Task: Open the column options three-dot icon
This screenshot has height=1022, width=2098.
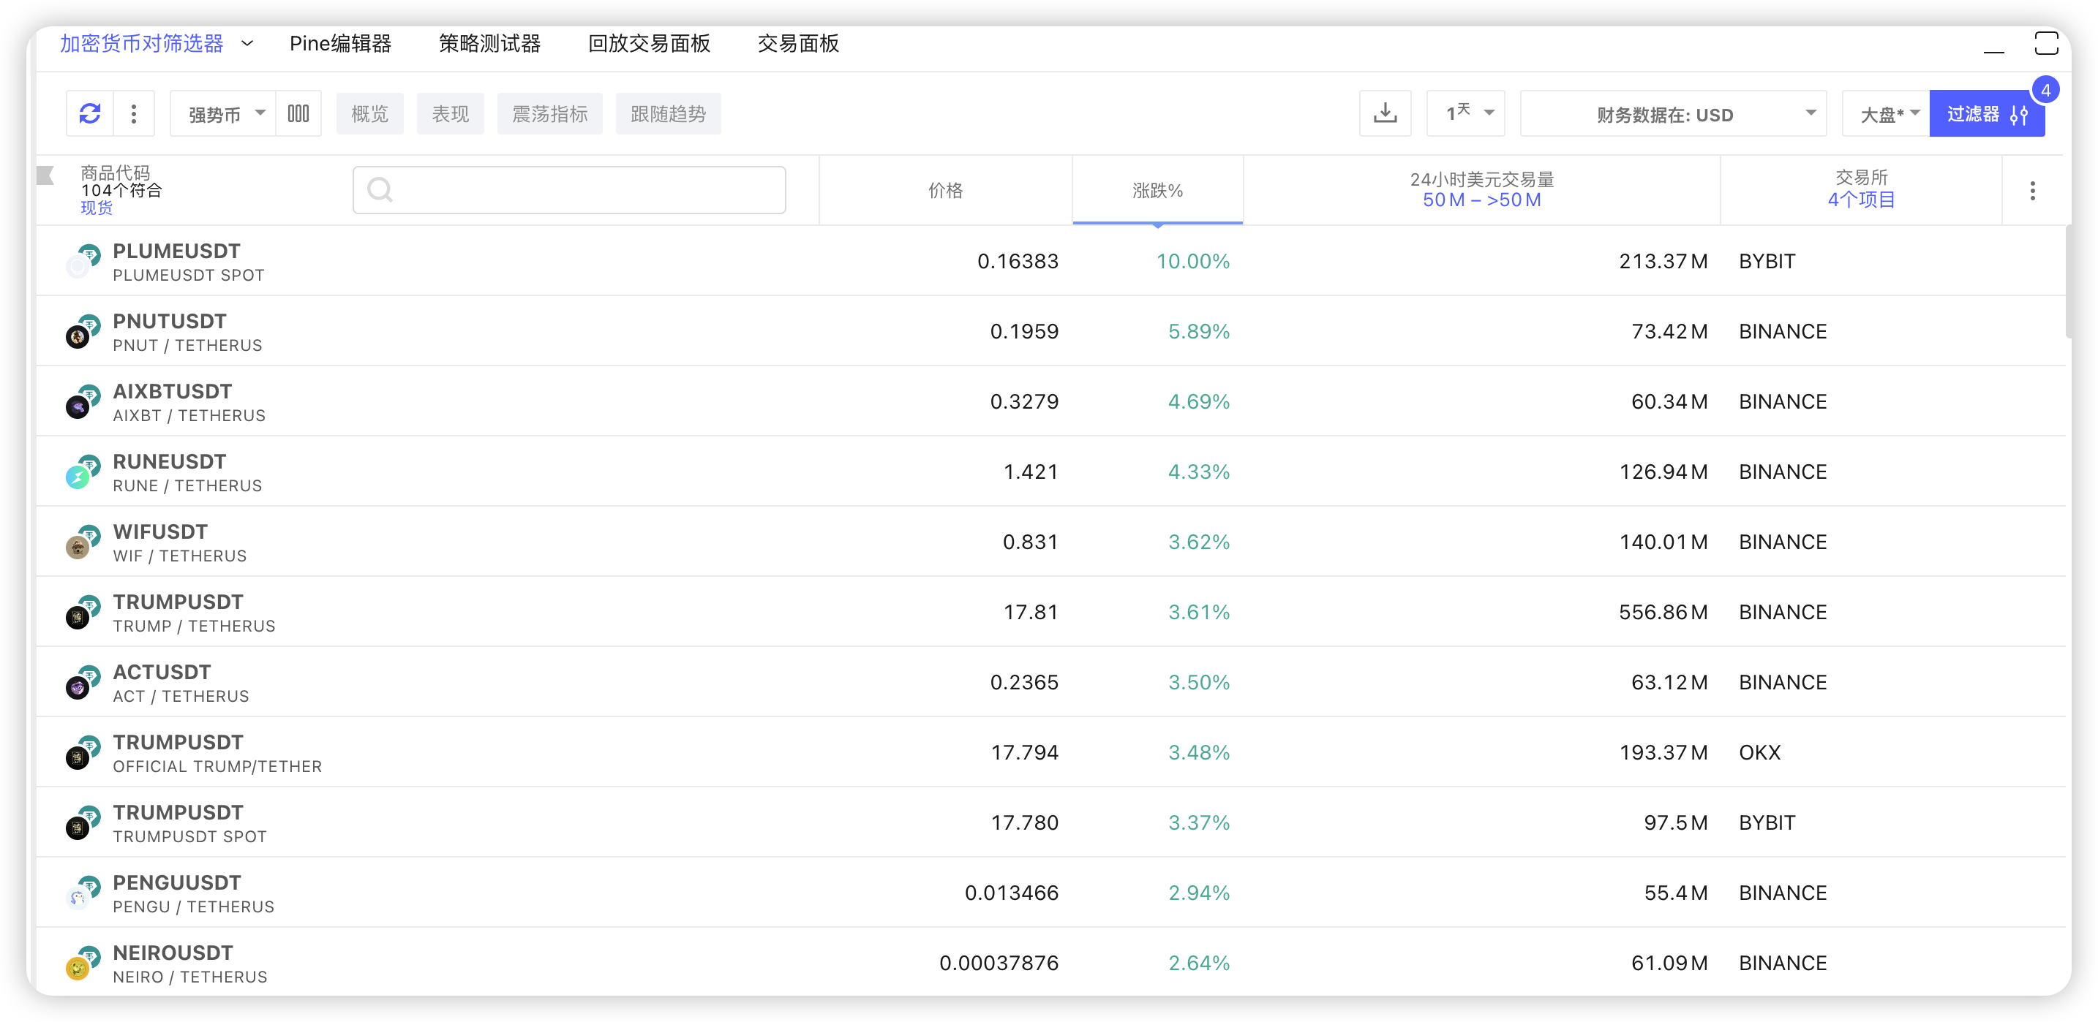Action: point(2032,192)
